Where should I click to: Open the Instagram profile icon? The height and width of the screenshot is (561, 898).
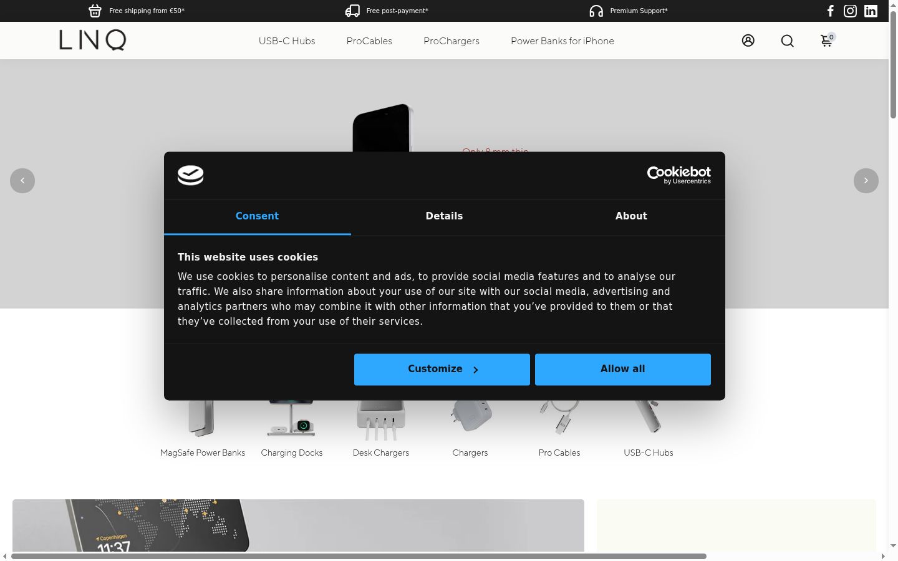click(850, 11)
